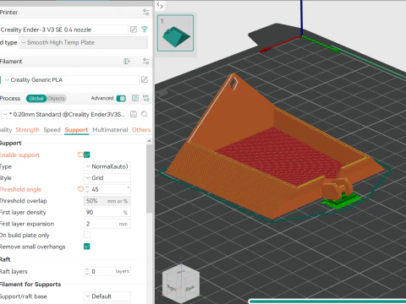406x304 pixels.
Task: Edit the Creality Generic PLA preset
Action: (145, 79)
